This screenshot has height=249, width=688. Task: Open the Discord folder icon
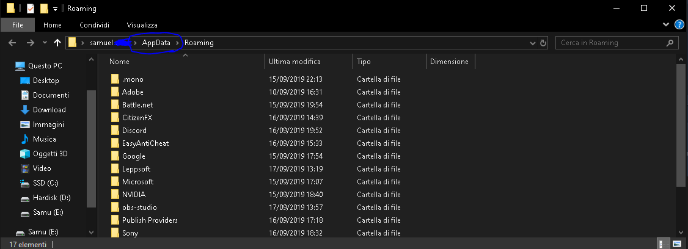tap(115, 131)
